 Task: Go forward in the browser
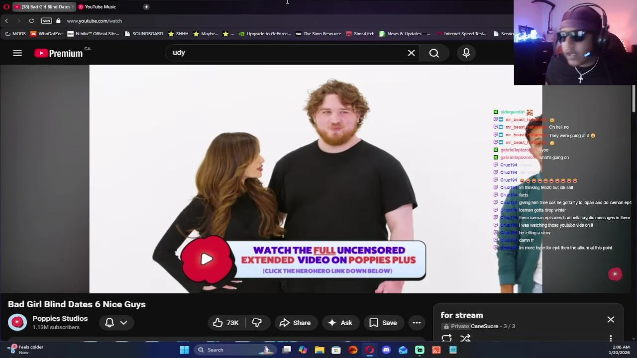pyautogui.click(x=19, y=21)
